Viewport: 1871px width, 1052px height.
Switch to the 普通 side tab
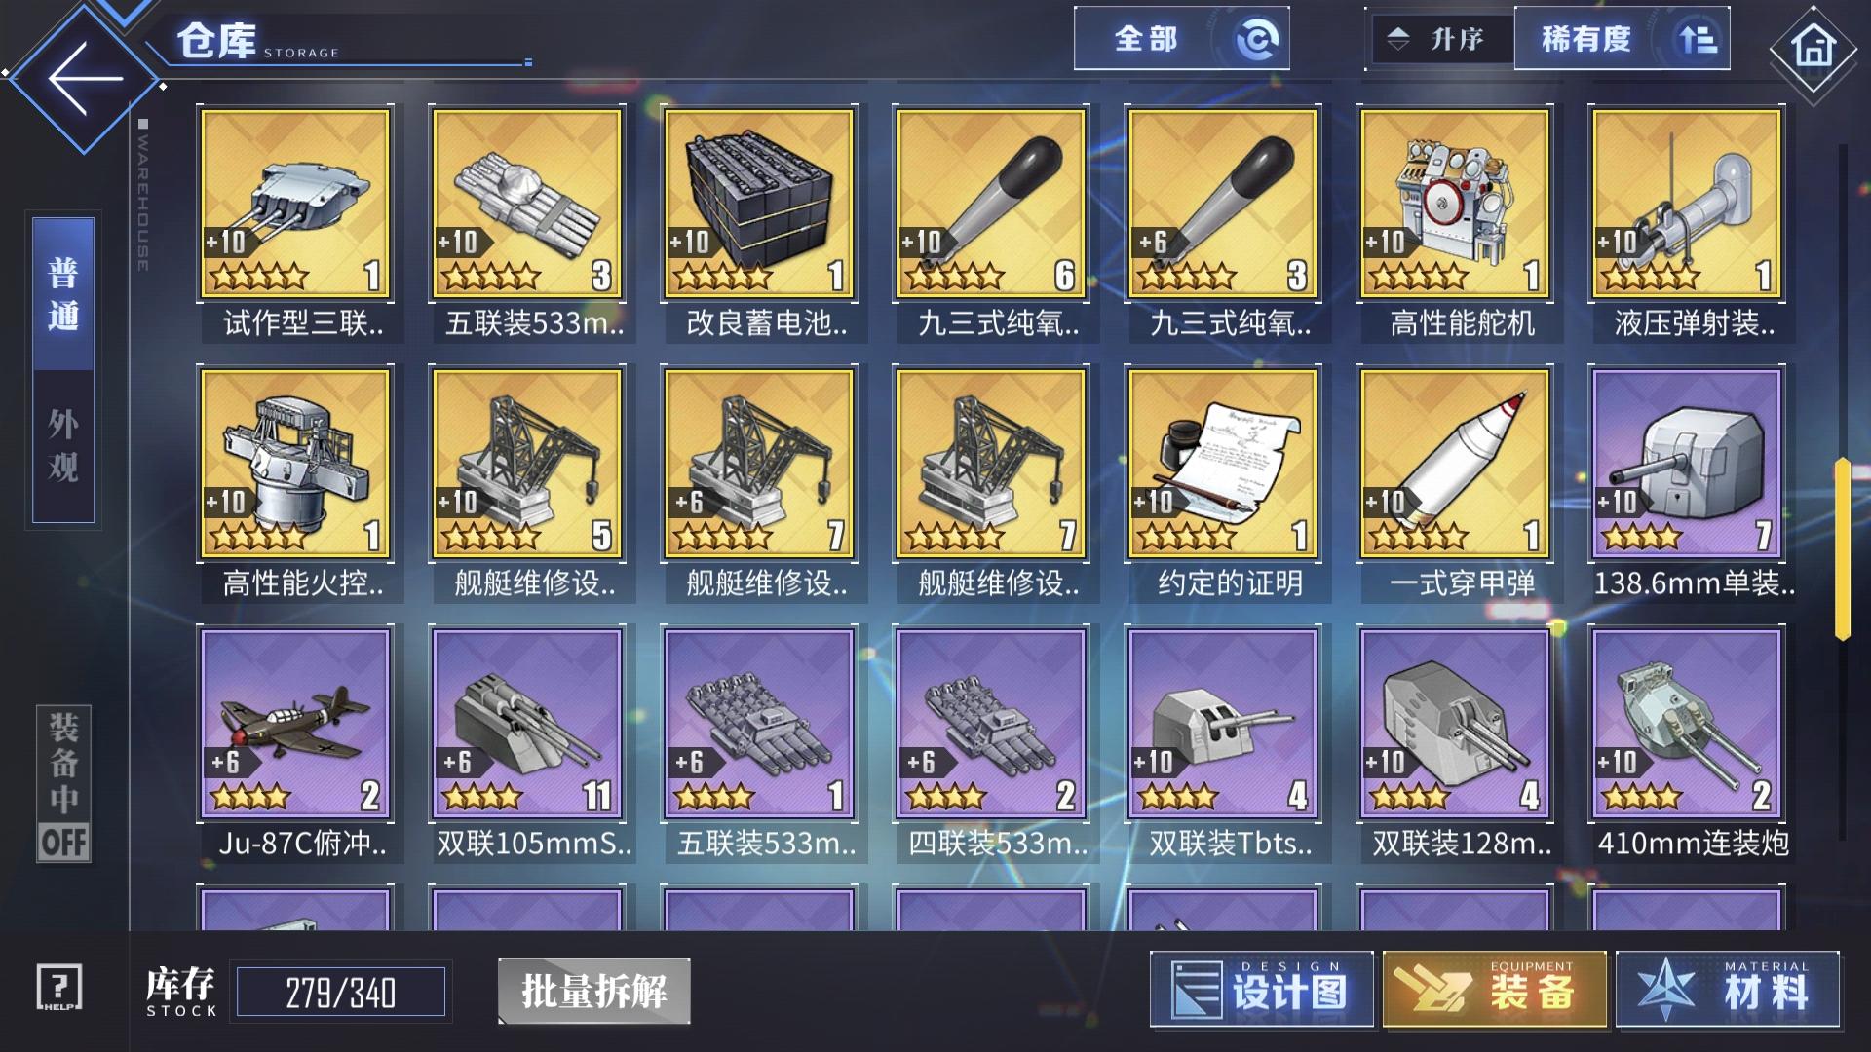(x=63, y=294)
